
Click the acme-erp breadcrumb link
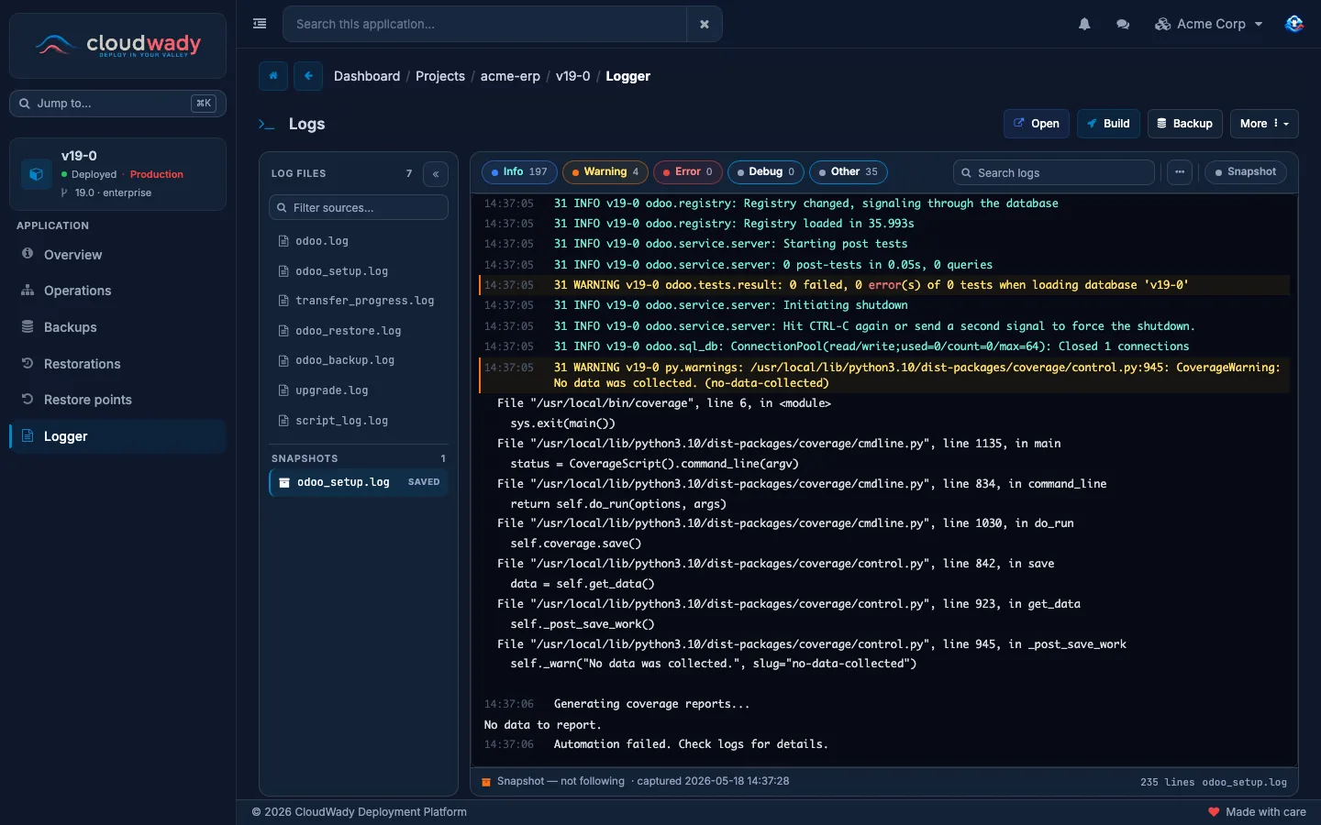point(510,76)
